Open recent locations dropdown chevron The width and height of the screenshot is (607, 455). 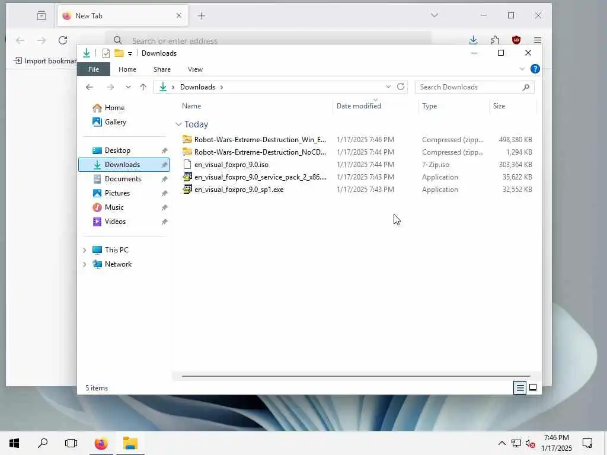pyautogui.click(x=128, y=87)
